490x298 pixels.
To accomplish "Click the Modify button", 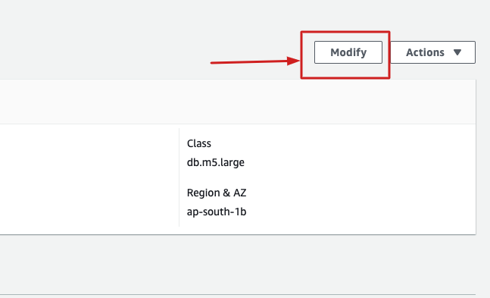I will (x=348, y=52).
